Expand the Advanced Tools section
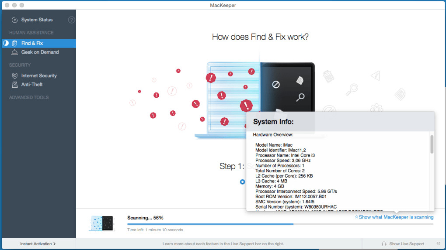This screenshot has height=250, width=446. click(29, 97)
